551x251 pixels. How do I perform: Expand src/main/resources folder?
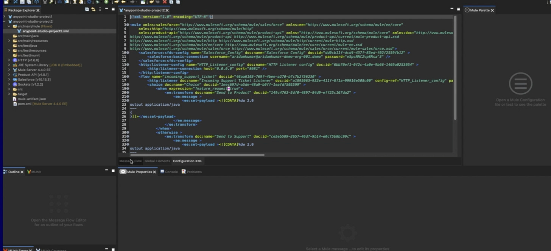pos(9,41)
